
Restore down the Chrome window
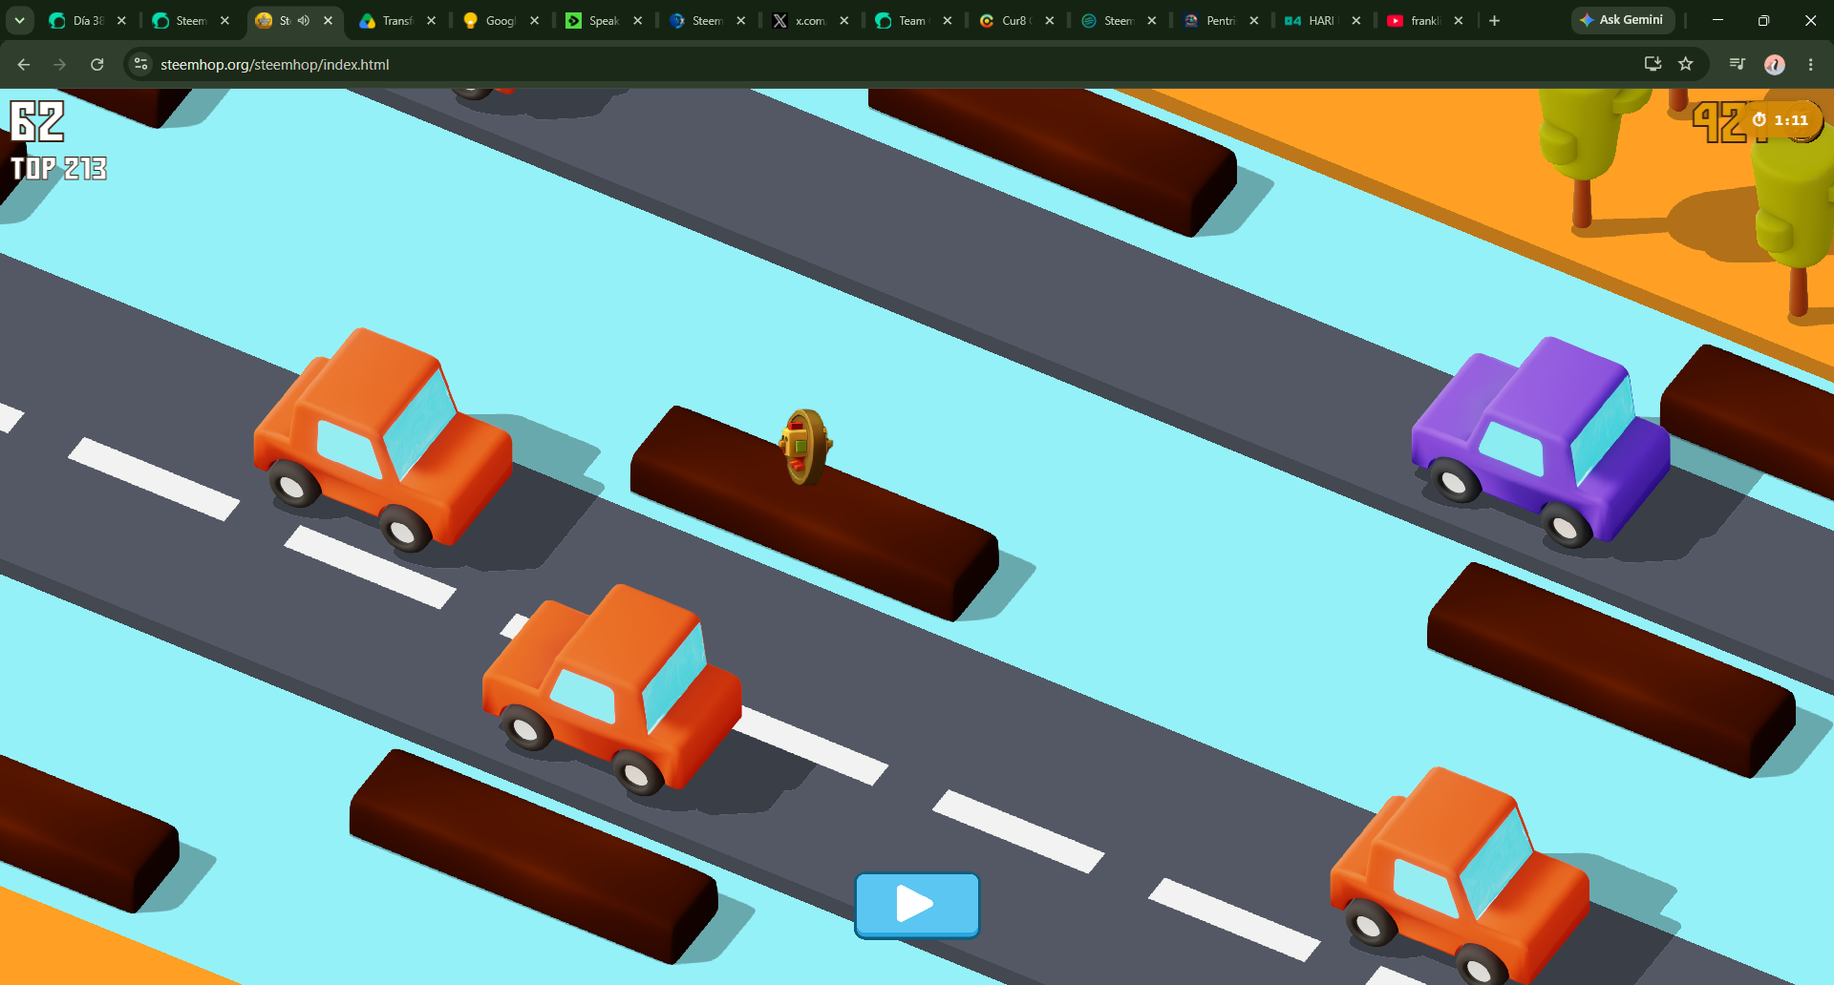click(x=1763, y=20)
